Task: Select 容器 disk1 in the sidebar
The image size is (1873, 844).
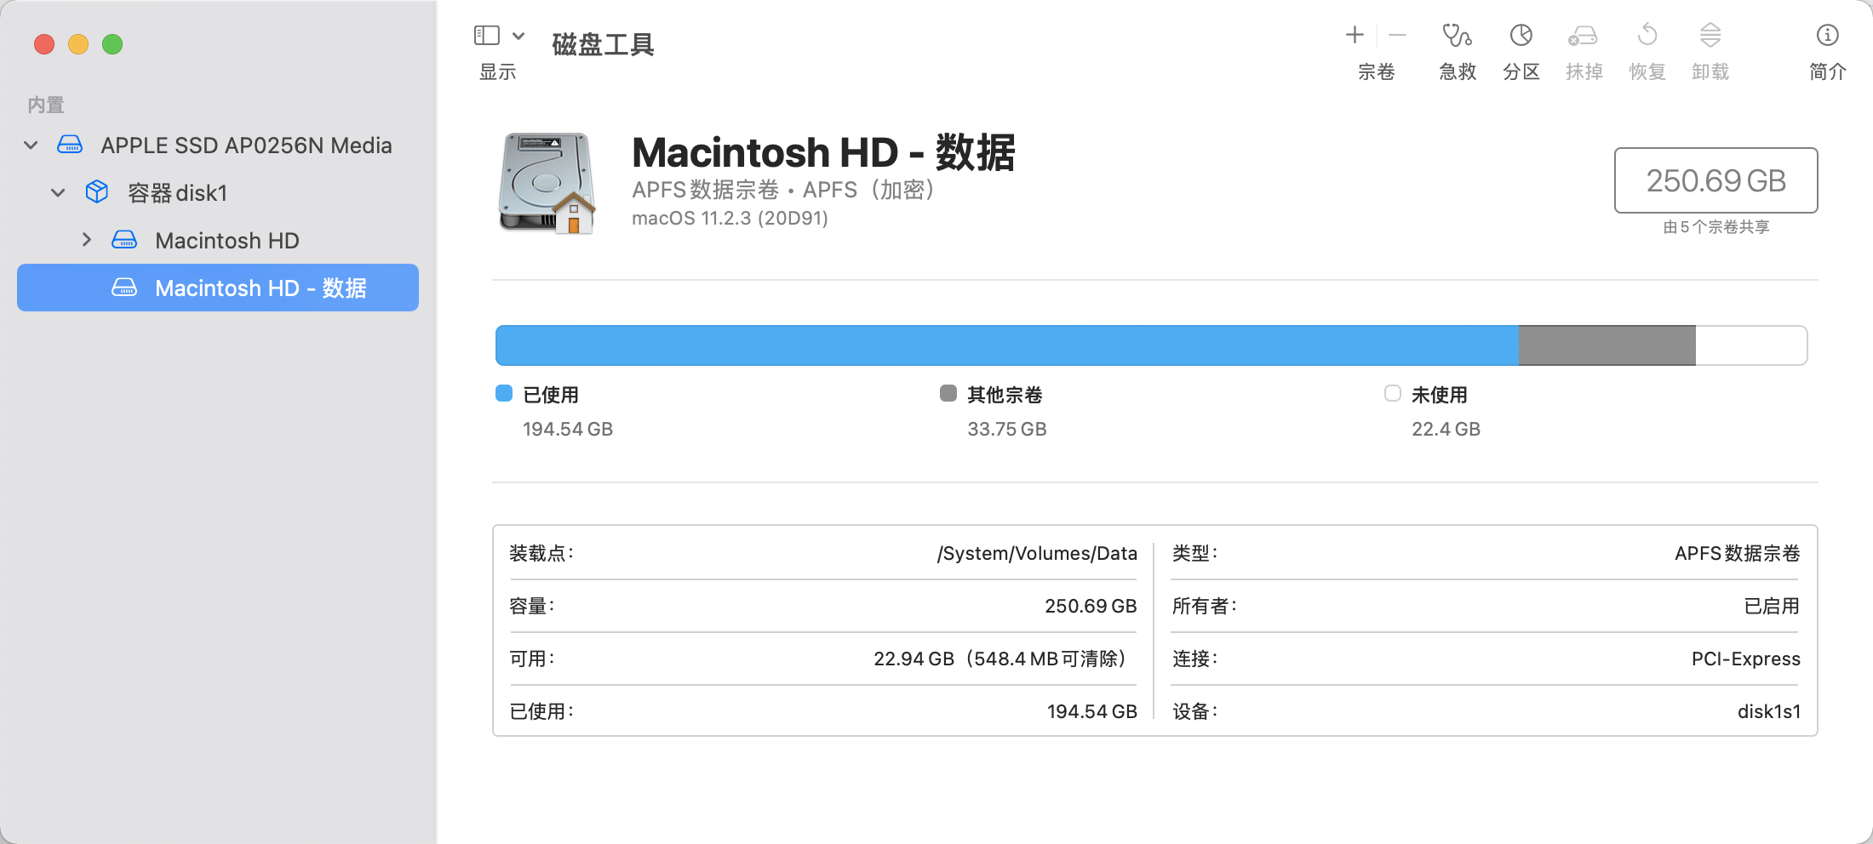Action: [218, 193]
